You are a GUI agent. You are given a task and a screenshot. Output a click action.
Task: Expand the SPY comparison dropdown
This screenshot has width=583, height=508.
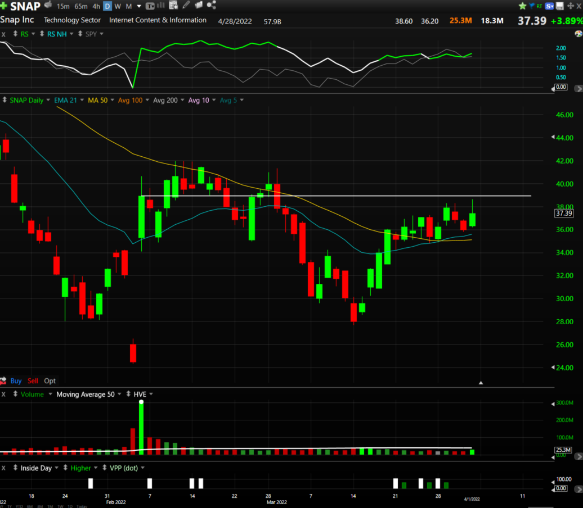coord(101,34)
